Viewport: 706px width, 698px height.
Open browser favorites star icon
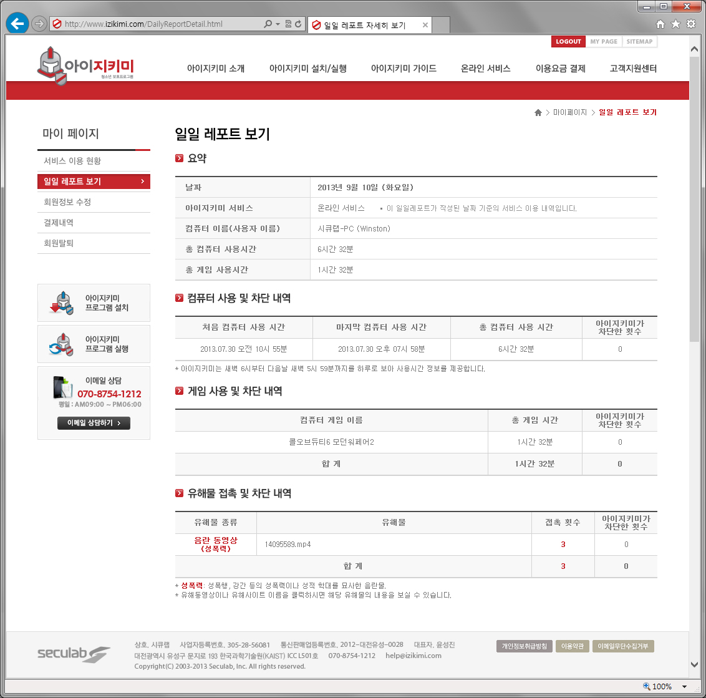point(675,24)
